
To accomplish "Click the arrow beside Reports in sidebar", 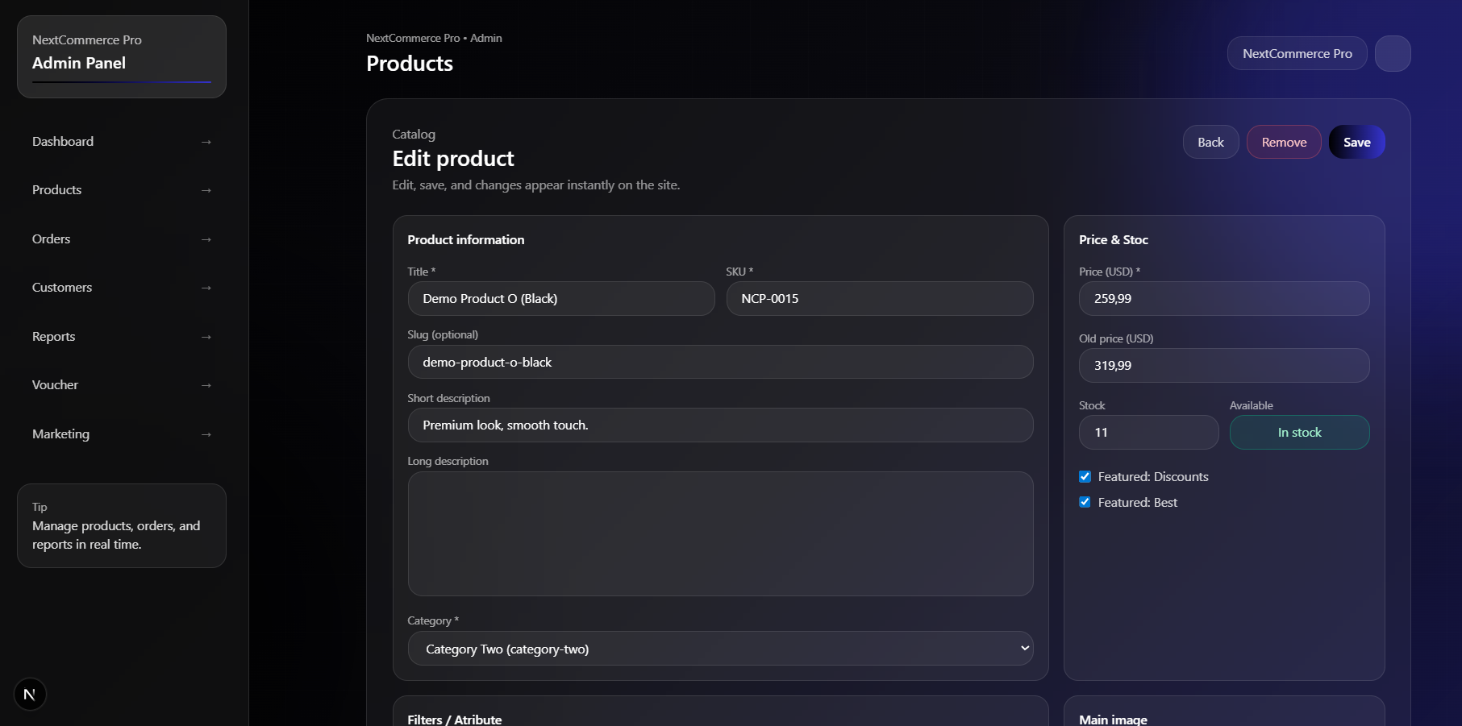I will tap(206, 337).
